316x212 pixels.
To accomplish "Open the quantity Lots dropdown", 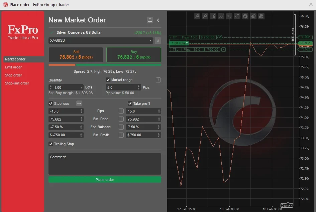I will point(81,87).
